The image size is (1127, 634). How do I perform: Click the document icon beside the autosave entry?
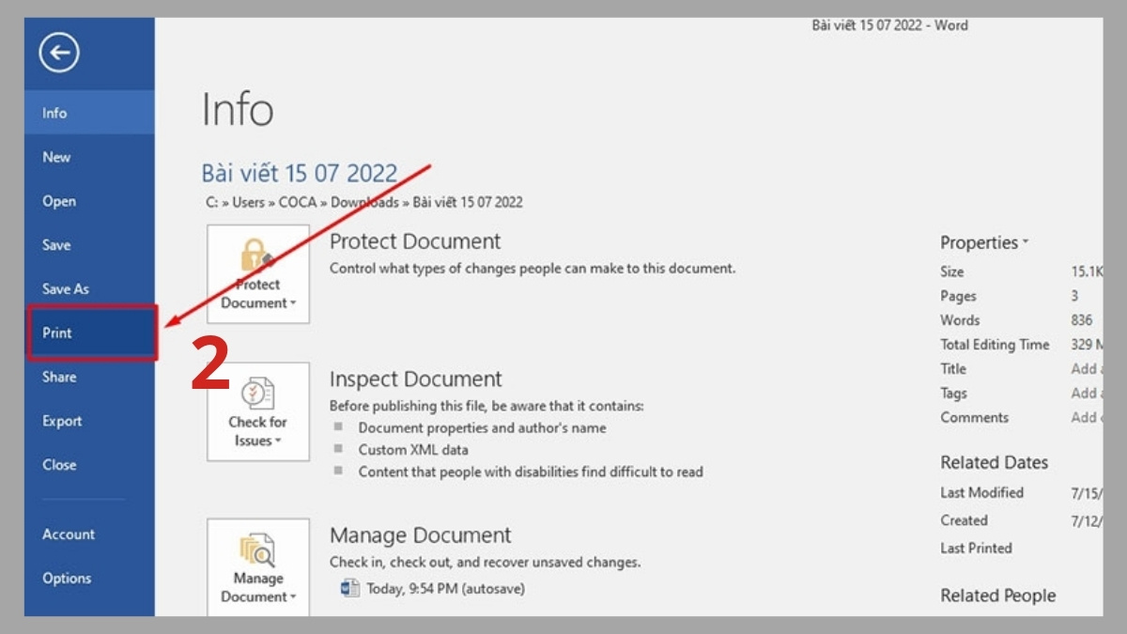351,587
